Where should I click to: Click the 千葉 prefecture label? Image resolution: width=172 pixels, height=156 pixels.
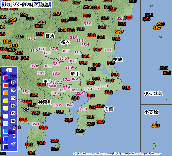coord(109,109)
